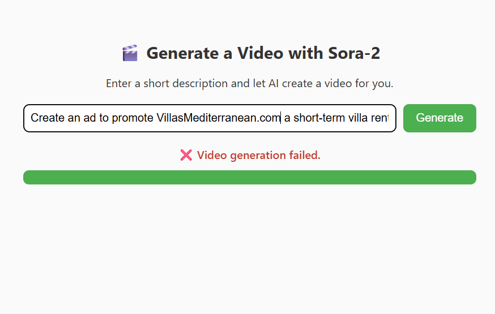Viewport: 495px width, 314px height.
Task: Click the word 'failed' in the error message
Action: 305,155
